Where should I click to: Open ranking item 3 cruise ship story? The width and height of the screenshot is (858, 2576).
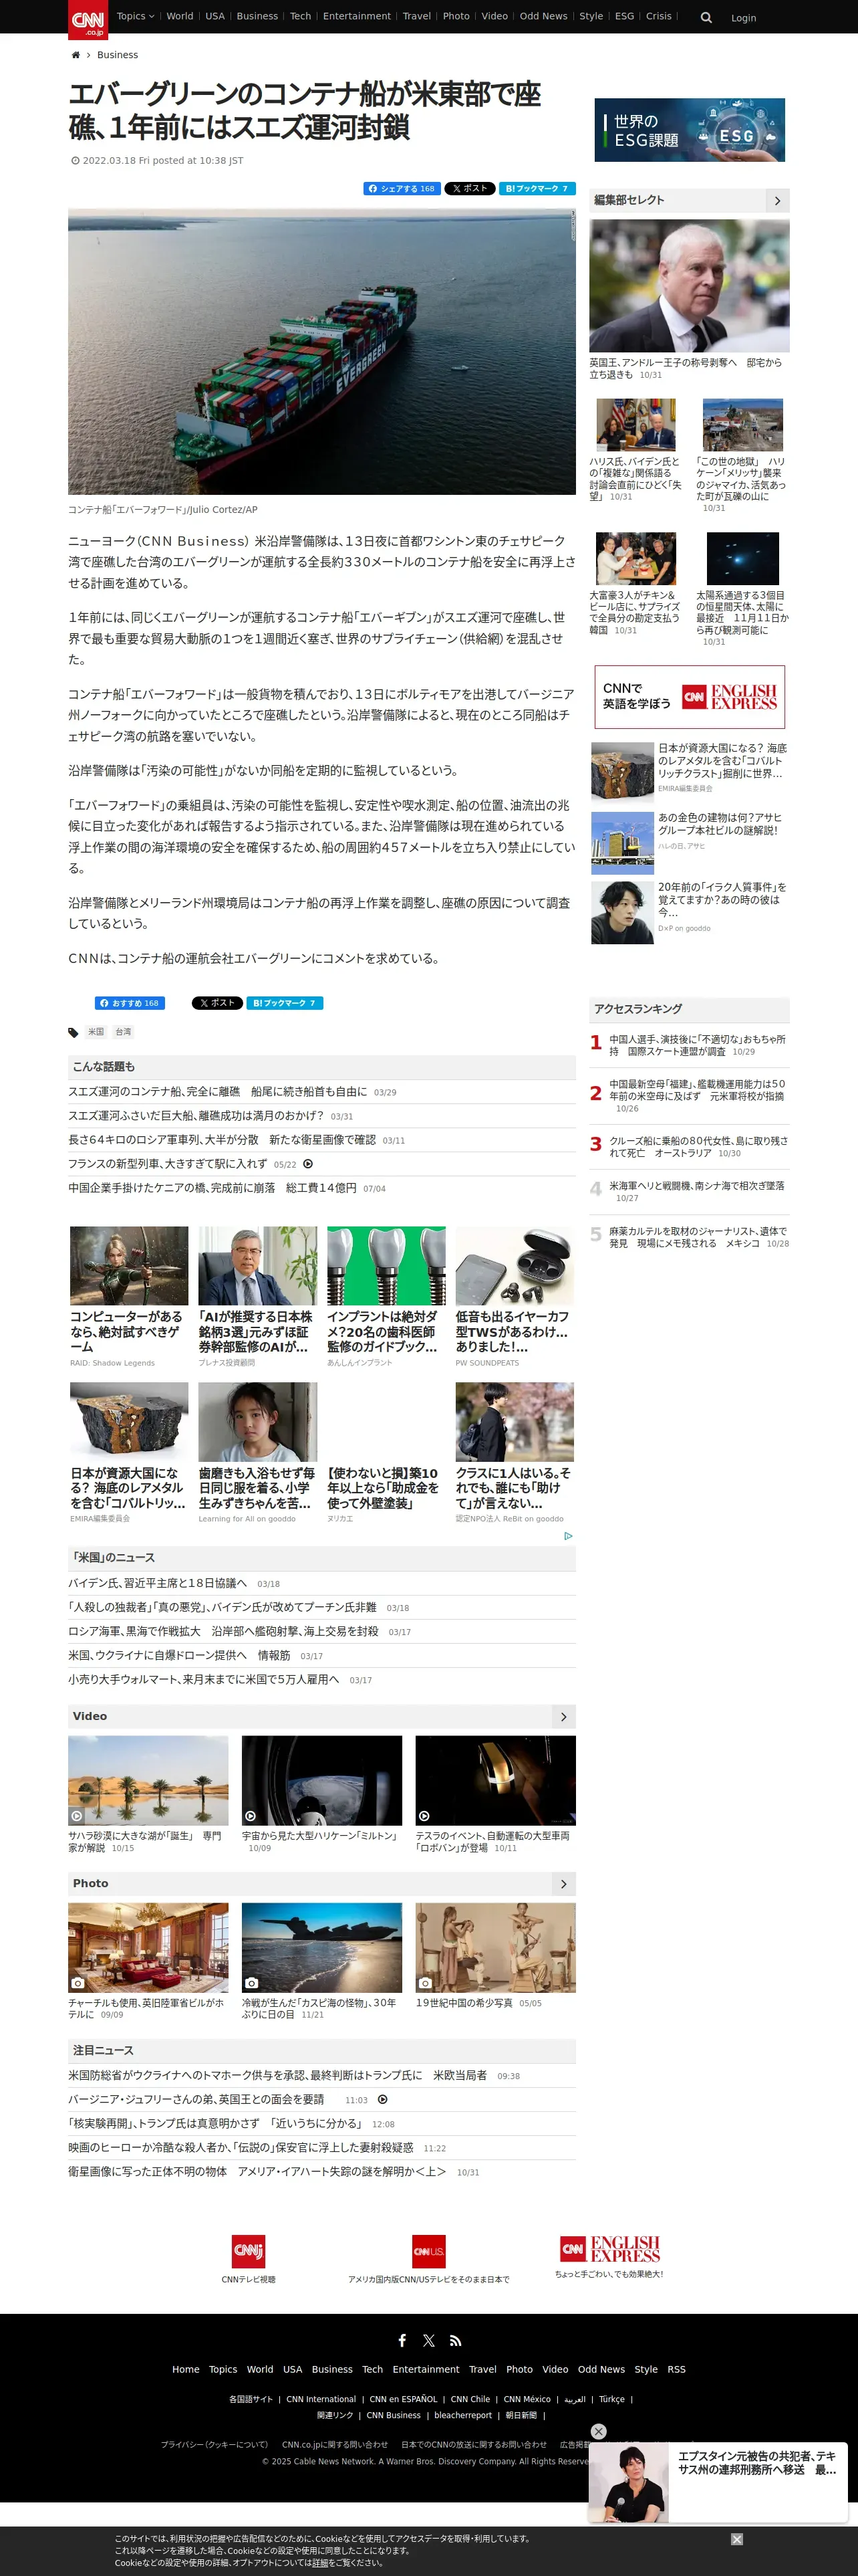click(697, 1146)
